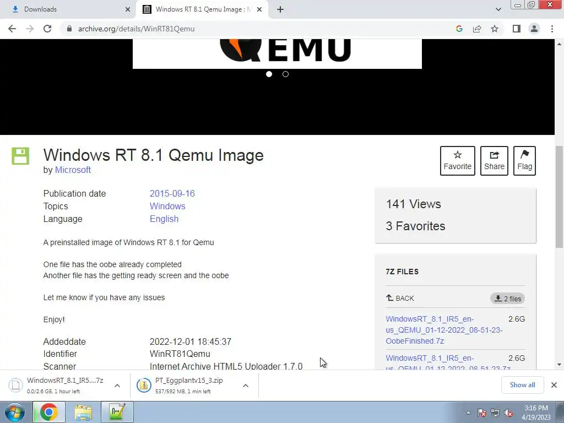Open the Chrome profile avatar
Viewport: 564px width, 423px height.
click(534, 29)
